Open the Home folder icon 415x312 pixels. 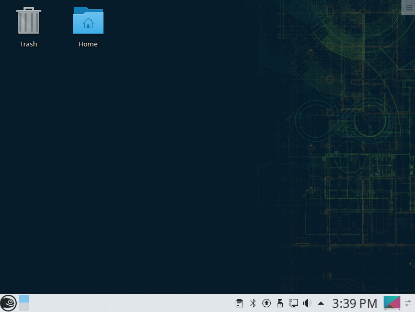pyautogui.click(x=88, y=21)
